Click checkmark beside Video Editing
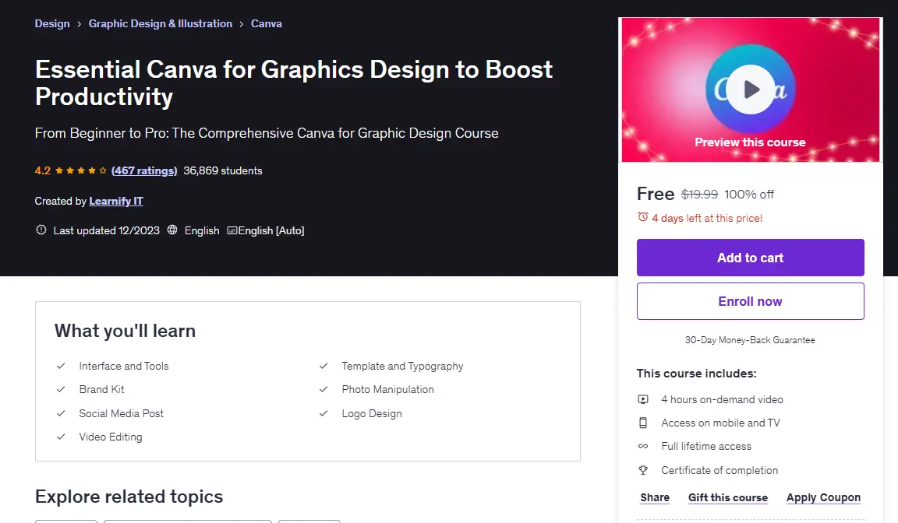The width and height of the screenshot is (898, 523). coord(61,437)
